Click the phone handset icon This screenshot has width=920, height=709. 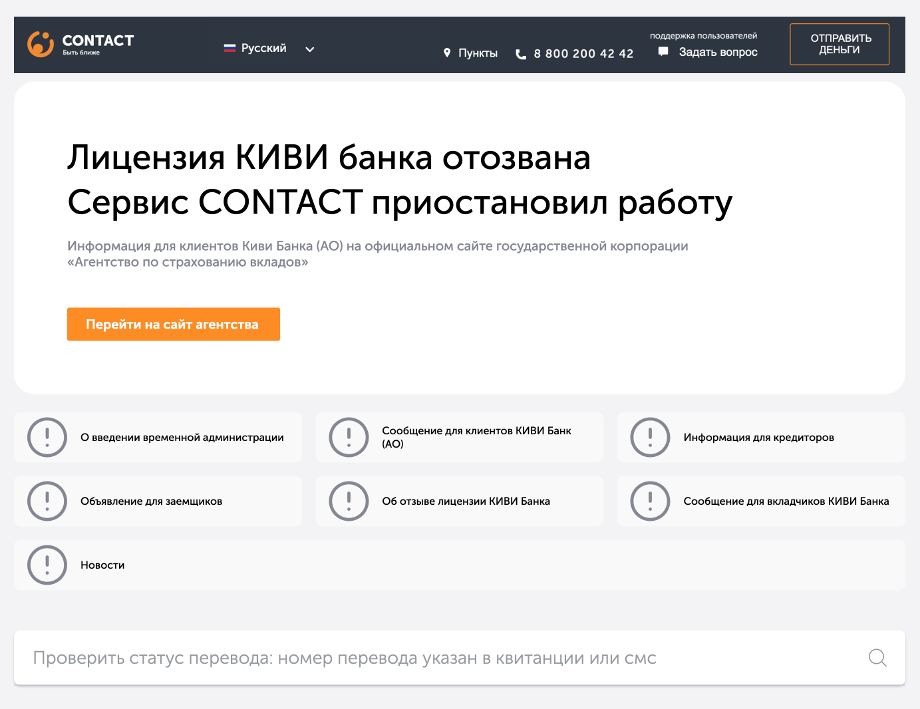521,54
